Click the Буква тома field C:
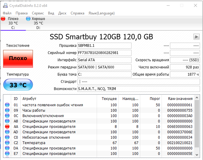Screen dimensions: 203x160 click(104, 74)
